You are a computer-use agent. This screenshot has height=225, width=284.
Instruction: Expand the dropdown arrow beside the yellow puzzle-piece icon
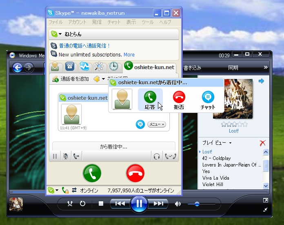[x=103, y=79]
